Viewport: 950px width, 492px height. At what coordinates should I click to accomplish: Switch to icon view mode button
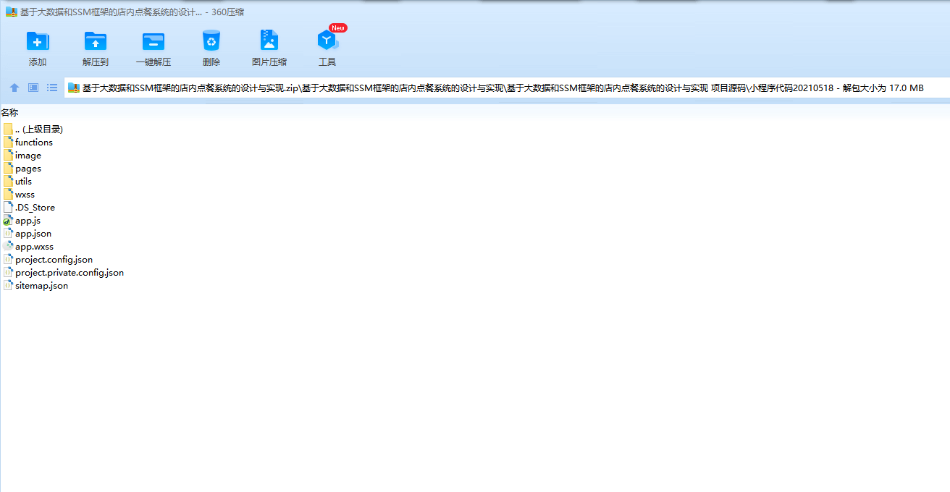(x=33, y=88)
